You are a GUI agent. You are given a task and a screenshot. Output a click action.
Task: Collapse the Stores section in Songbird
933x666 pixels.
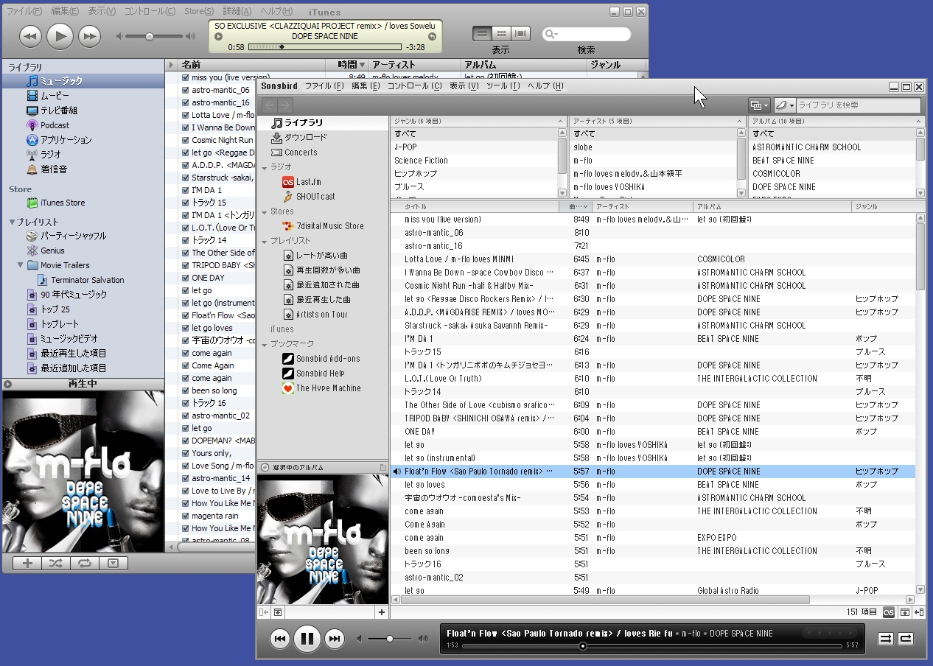pyautogui.click(x=264, y=212)
